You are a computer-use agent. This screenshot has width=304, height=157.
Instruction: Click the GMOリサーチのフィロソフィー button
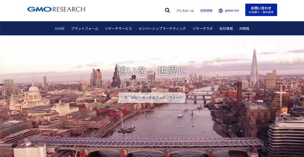click(x=152, y=98)
